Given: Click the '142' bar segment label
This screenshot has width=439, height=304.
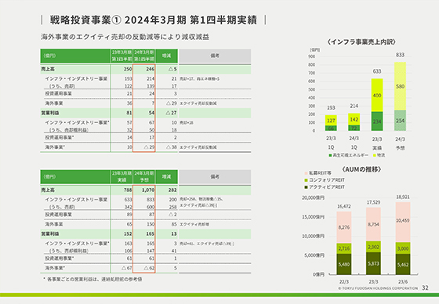Looking at the screenshot, I should (354, 120).
